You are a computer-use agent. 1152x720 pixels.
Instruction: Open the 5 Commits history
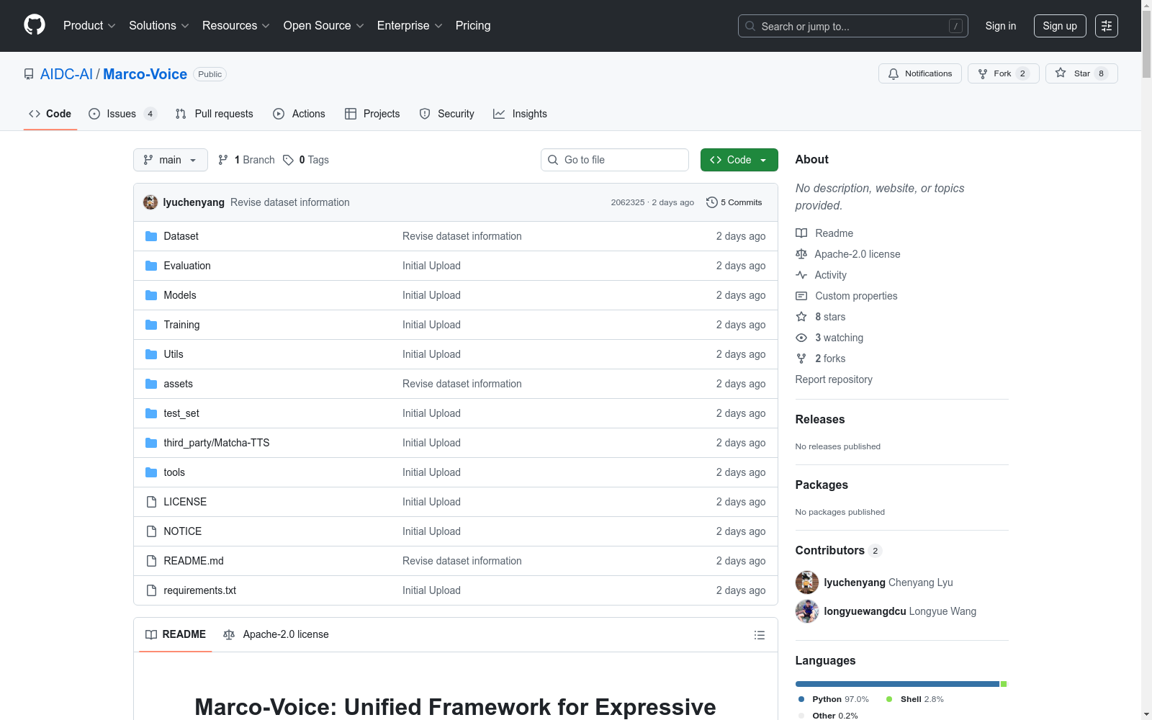[x=734, y=202]
